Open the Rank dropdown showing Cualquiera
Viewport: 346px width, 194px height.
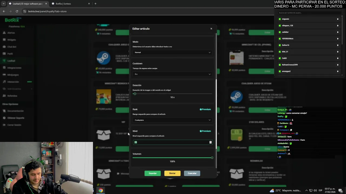(172, 120)
